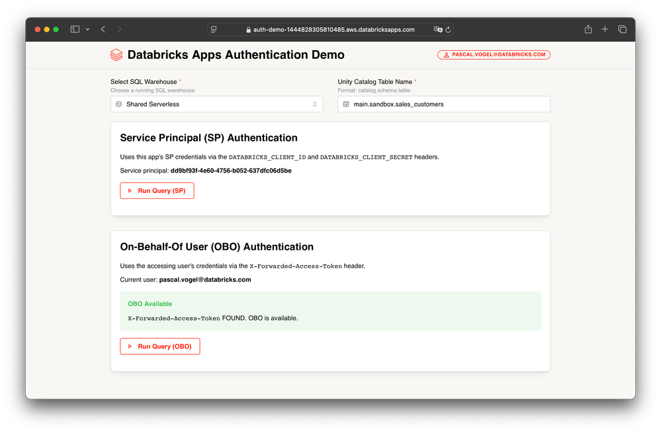Toggle the Safari sidebar icon
Screen dimensions: 661x433
[x=75, y=29]
